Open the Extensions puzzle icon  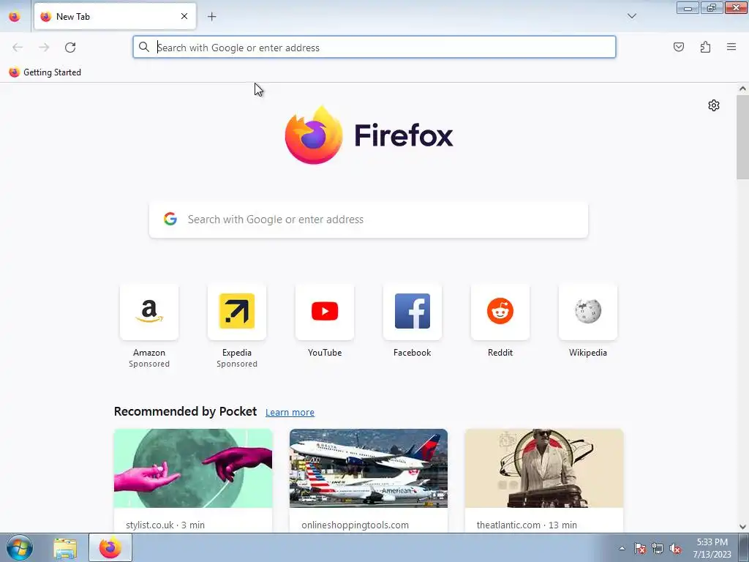click(705, 47)
